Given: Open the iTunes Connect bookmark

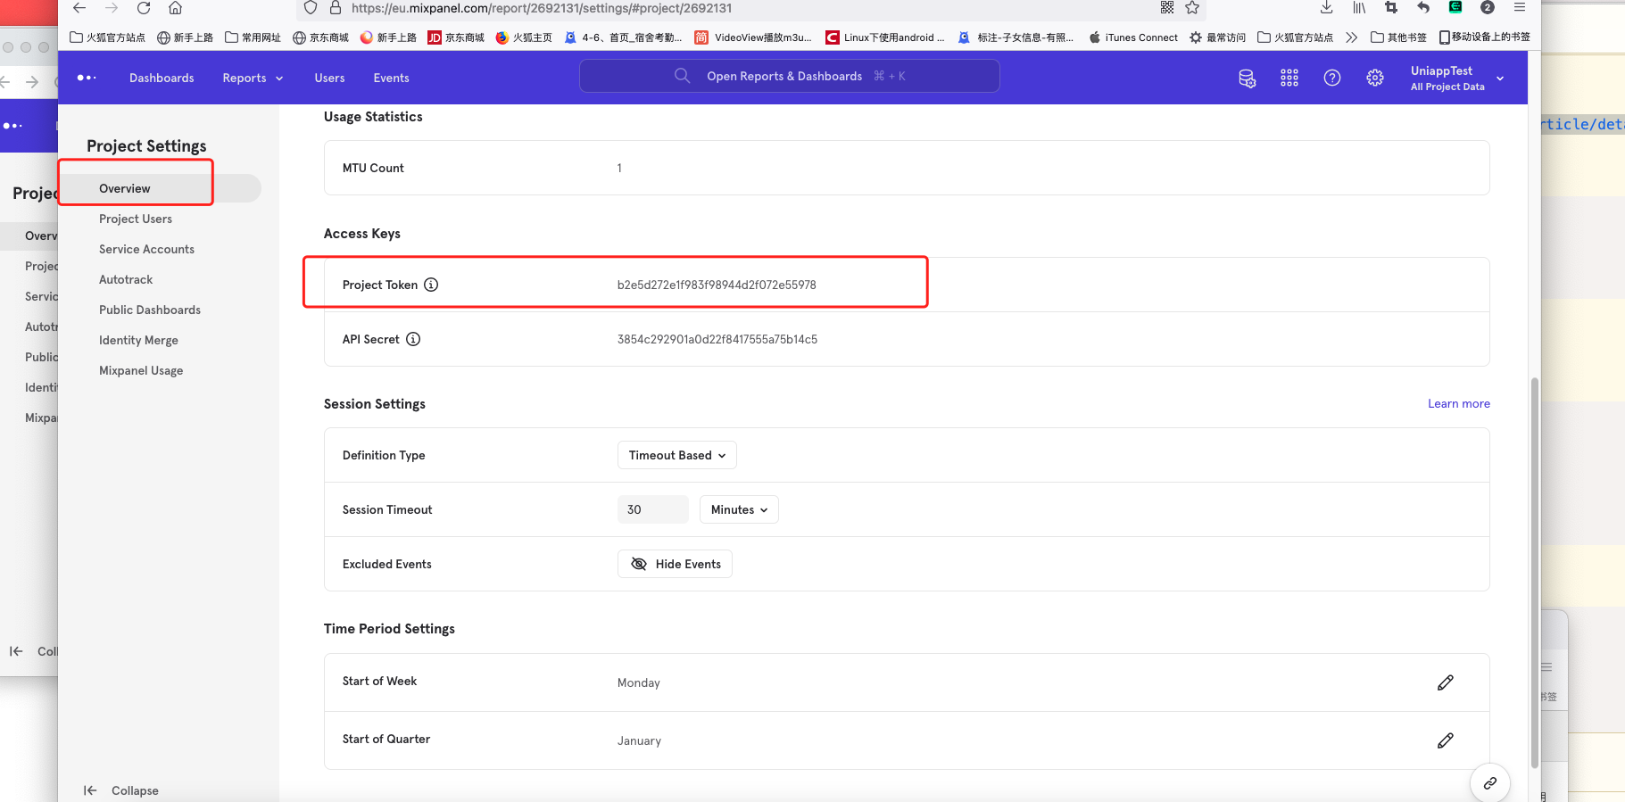Looking at the screenshot, I should tap(1133, 37).
